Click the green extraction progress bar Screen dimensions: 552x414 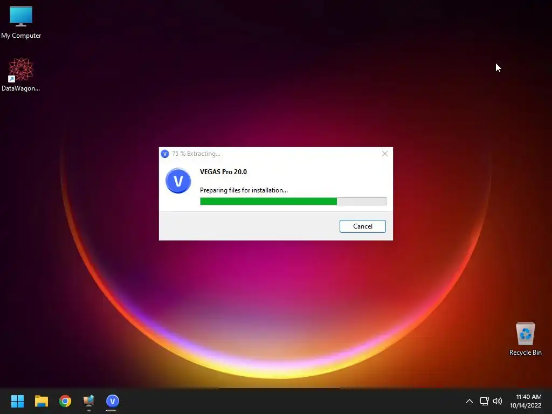[293, 202]
